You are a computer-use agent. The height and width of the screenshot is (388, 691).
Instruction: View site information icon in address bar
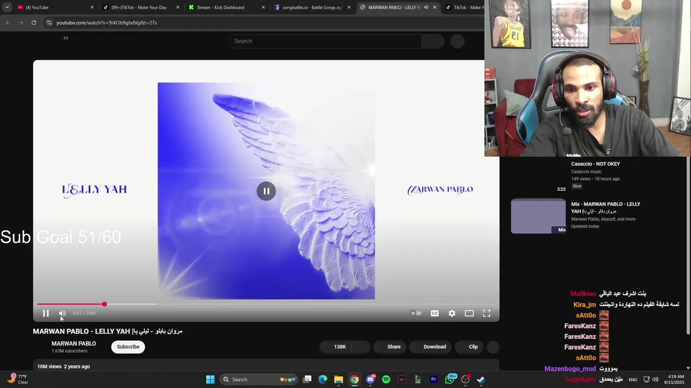49,23
